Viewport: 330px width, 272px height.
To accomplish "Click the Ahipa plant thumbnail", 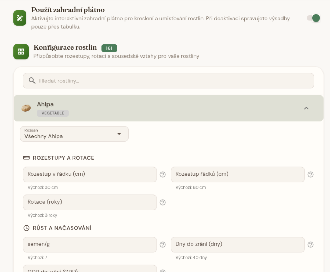I will [26, 108].
